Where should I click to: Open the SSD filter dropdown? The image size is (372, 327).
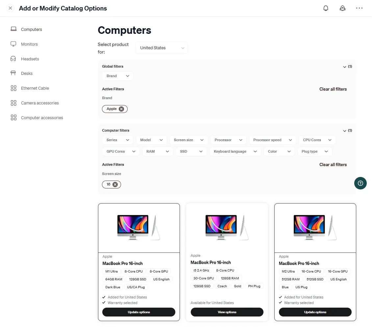pos(191,152)
